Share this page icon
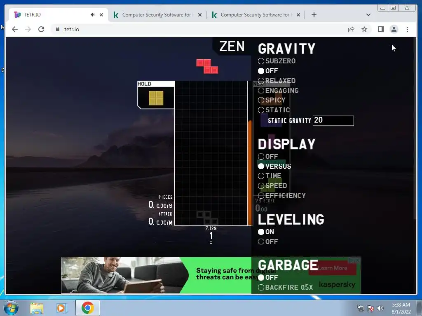Image resolution: width=422 pixels, height=316 pixels. 351,29
